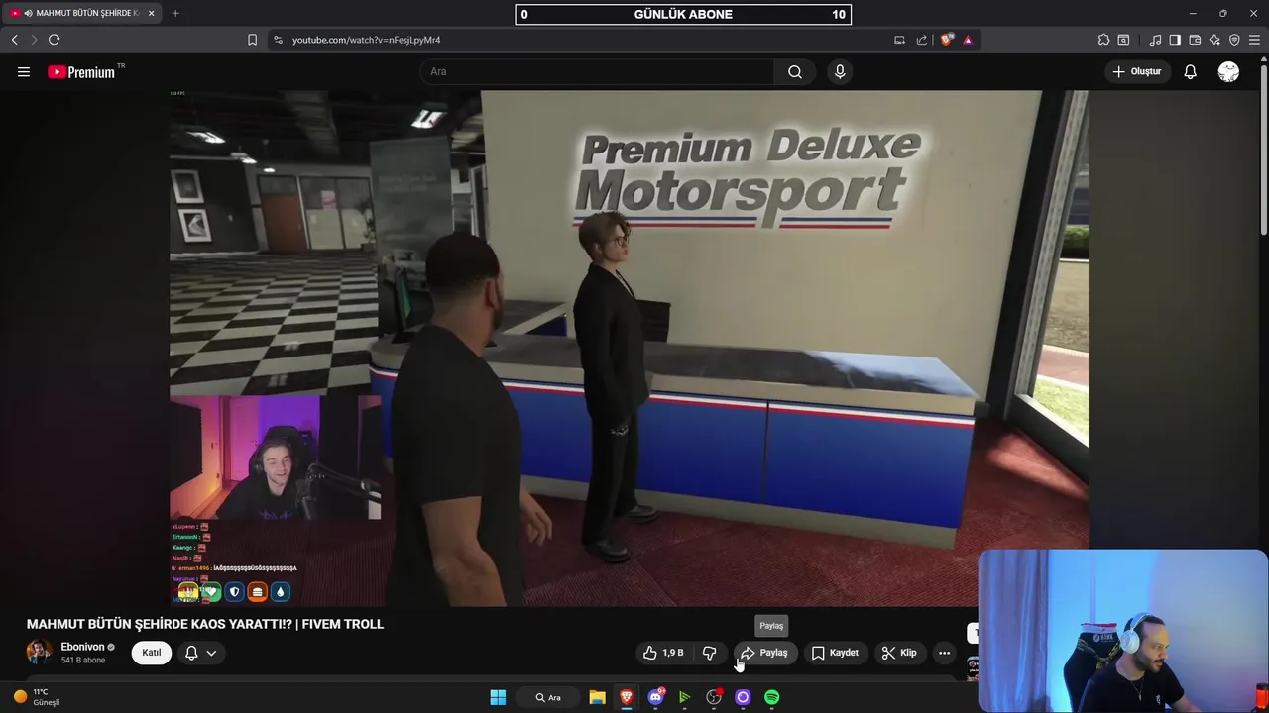
Task: Open Discord from the taskbar
Action: 655,697
